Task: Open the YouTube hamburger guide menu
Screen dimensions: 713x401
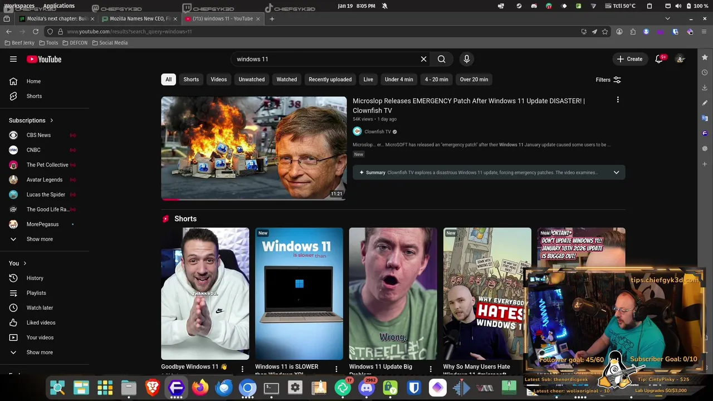Action: click(13, 59)
